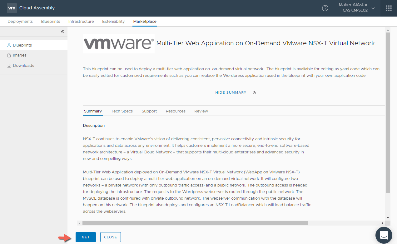Open the Support tab
The width and height of the screenshot is (397, 244).
tap(149, 111)
